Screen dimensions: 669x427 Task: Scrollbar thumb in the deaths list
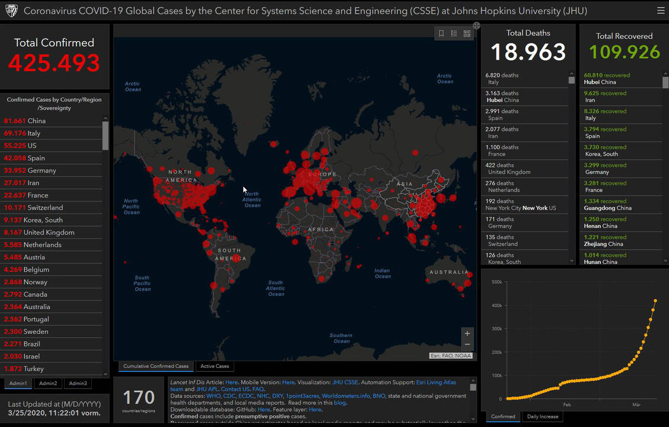click(x=572, y=80)
